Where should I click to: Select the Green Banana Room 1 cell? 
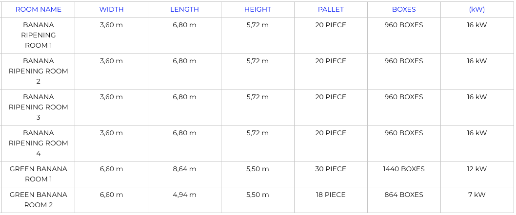point(39,174)
